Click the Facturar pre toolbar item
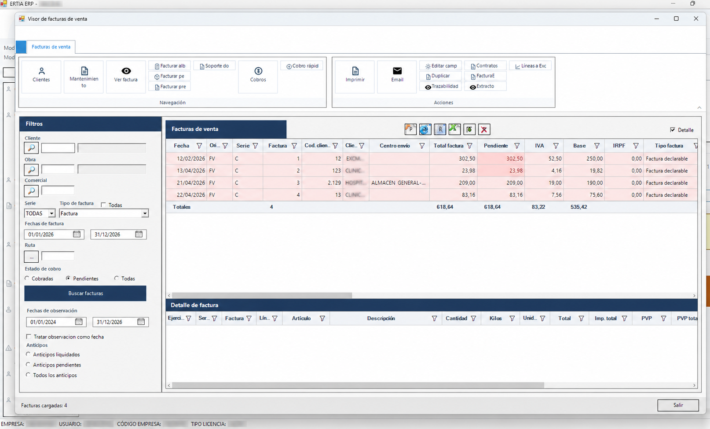This screenshot has width=710, height=429. [170, 87]
